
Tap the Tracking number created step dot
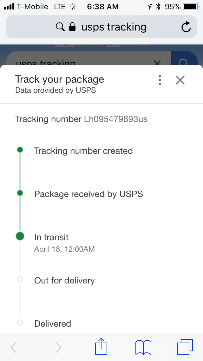click(20, 150)
